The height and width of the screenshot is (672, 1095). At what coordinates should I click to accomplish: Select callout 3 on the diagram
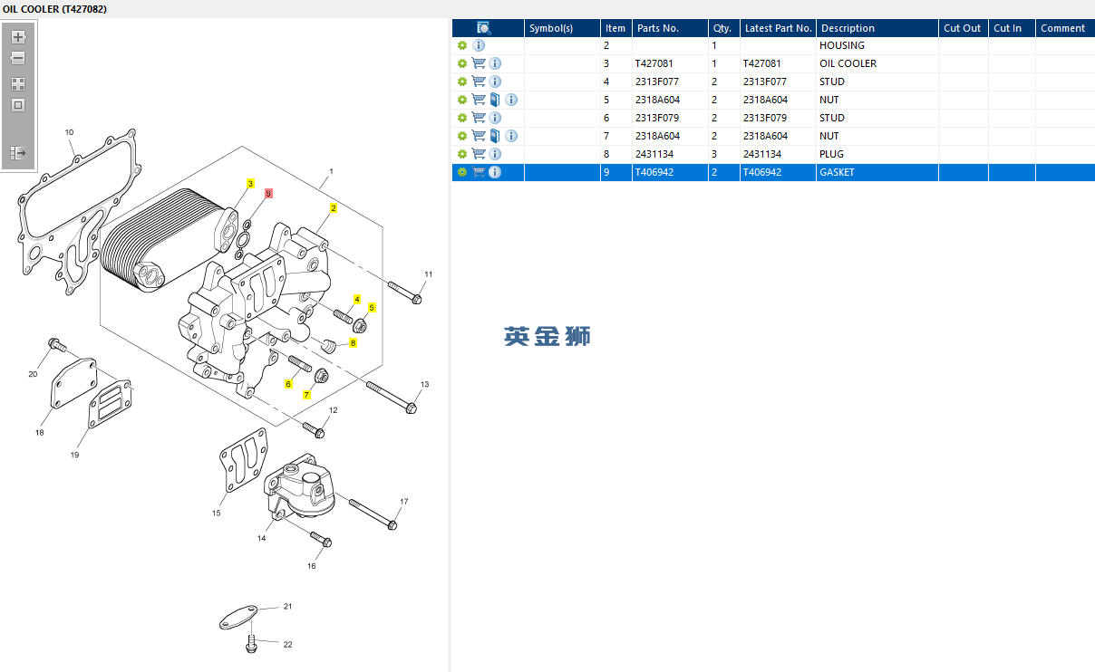pyautogui.click(x=251, y=184)
